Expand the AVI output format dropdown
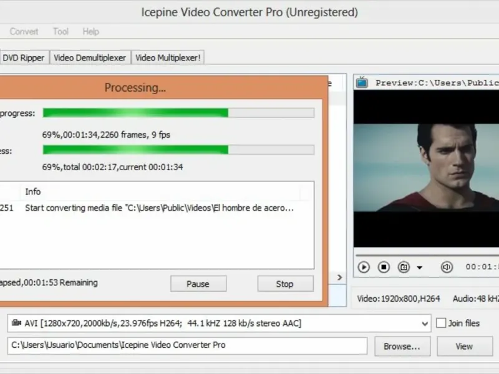499x374 pixels. [425, 324]
